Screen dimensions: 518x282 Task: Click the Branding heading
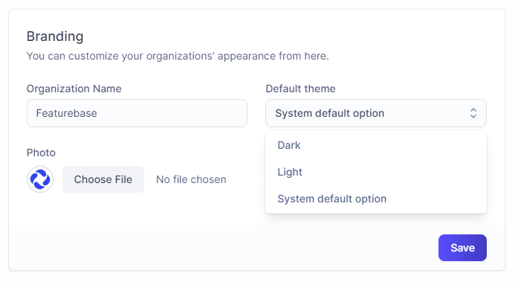click(55, 36)
